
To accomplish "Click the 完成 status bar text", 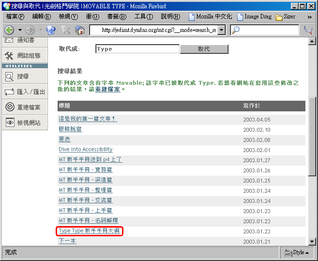I will pyautogui.click(x=11, y=252).
